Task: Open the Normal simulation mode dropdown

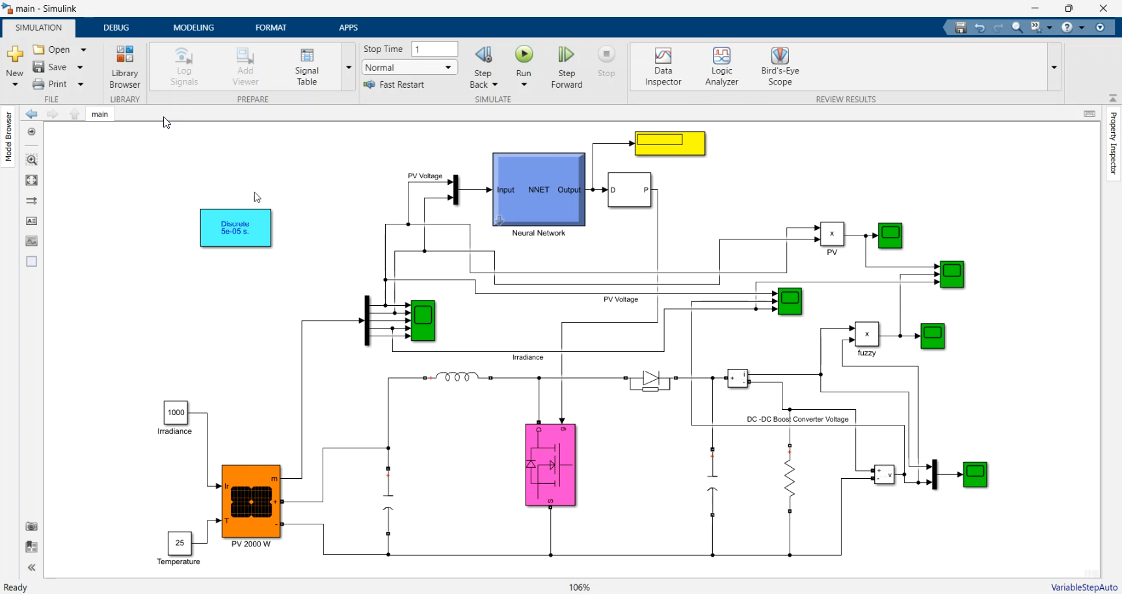Action: tap(410, 68)
